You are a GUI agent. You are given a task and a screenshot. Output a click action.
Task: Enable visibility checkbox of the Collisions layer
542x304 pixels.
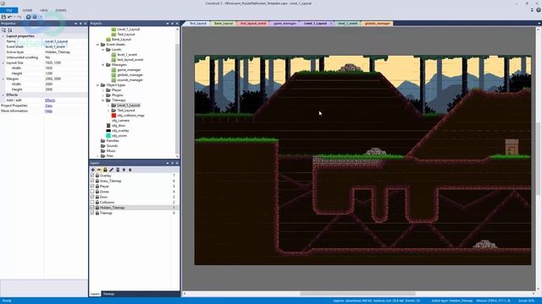pos(92,203)
